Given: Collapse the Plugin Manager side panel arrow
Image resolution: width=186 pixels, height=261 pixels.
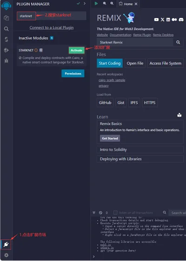Looking at the screenshot, I should 85,4.
